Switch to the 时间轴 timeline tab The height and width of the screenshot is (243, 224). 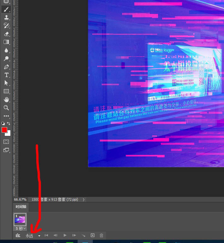coord(21,207)
